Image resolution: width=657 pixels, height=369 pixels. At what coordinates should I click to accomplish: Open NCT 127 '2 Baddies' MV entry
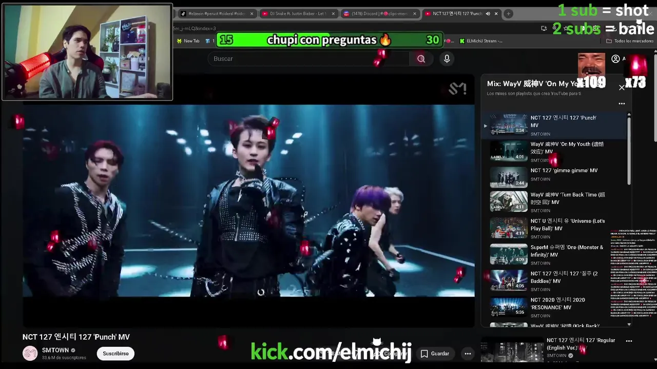pos(557,281)
